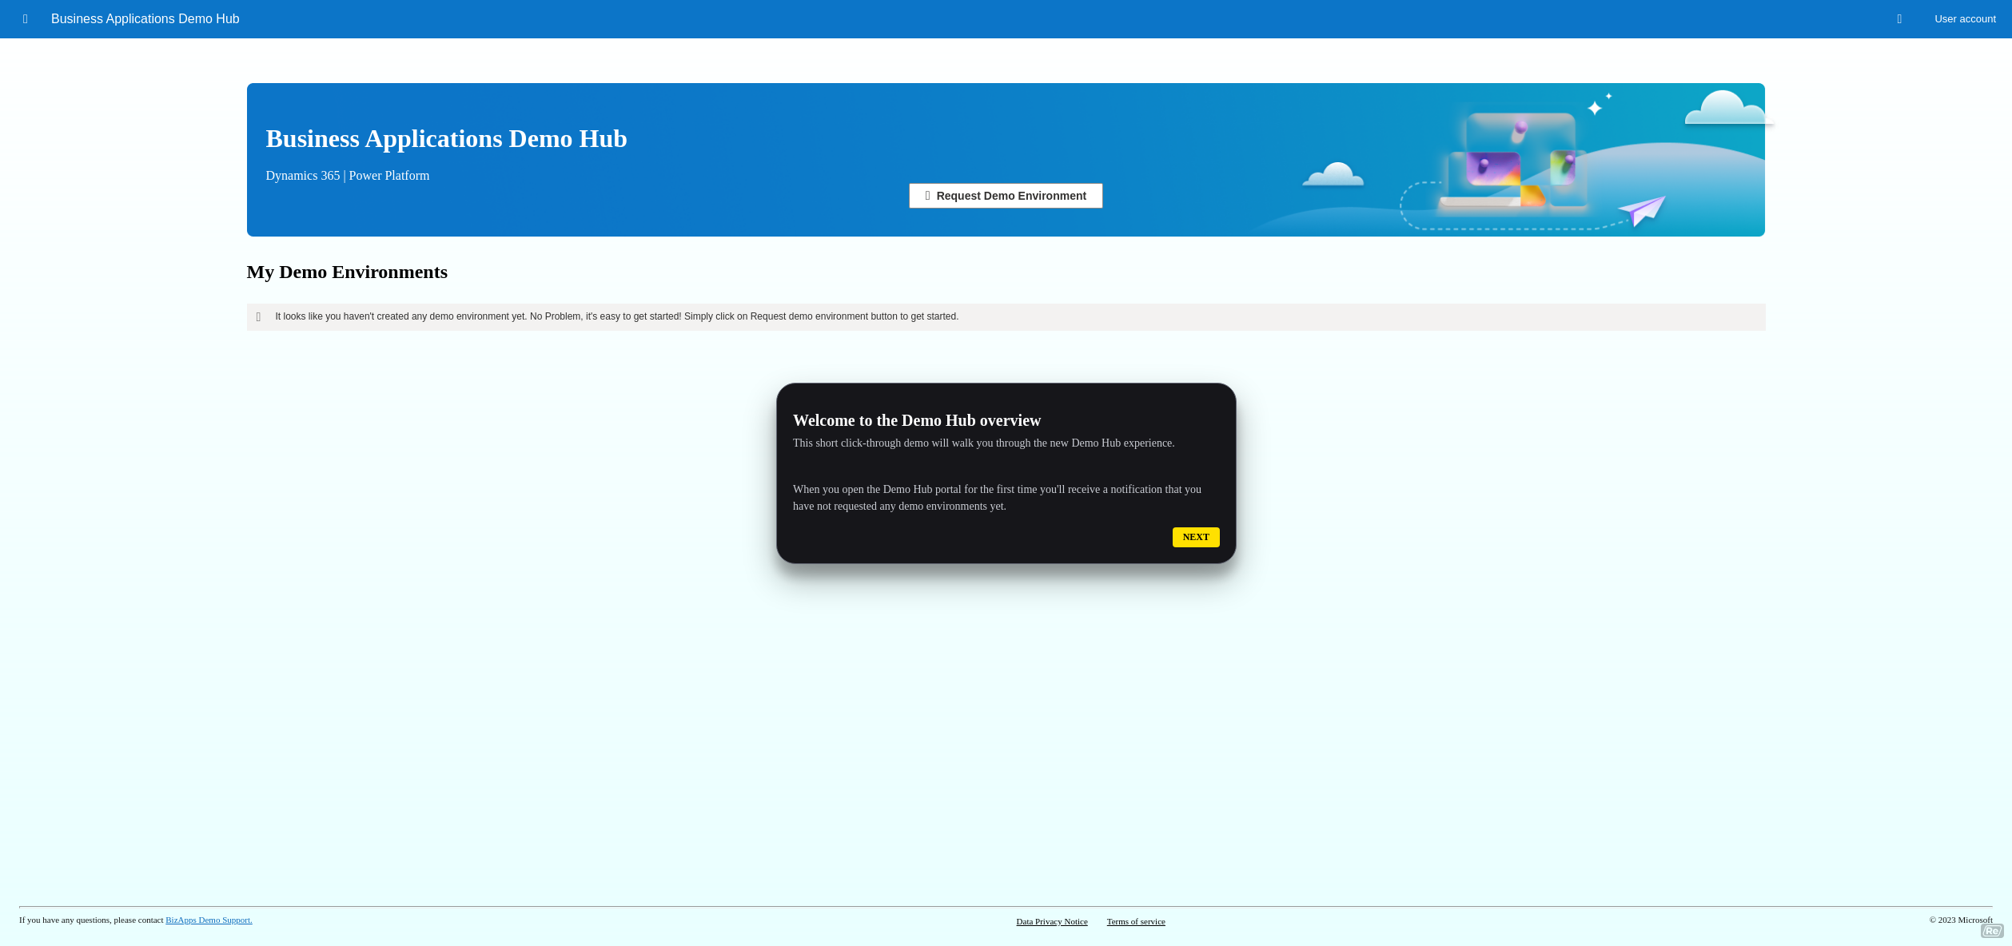Viewport: 2012px width, 946px height.
Task: Open the notifications icon beside User account
Action: [1899, 18]
